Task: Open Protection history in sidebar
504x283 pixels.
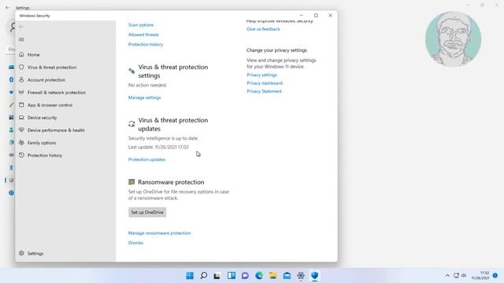Action: pos(45,156)
